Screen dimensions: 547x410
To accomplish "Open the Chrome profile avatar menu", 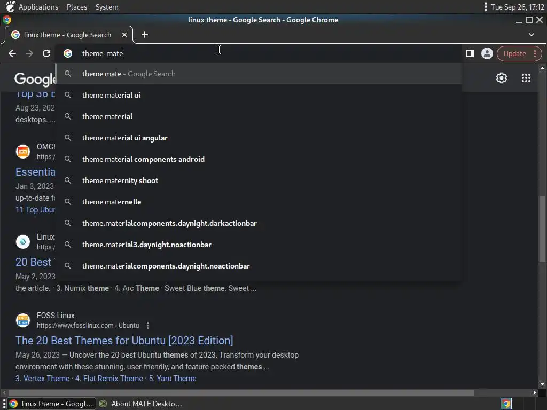I will click(x=487, y=53).
